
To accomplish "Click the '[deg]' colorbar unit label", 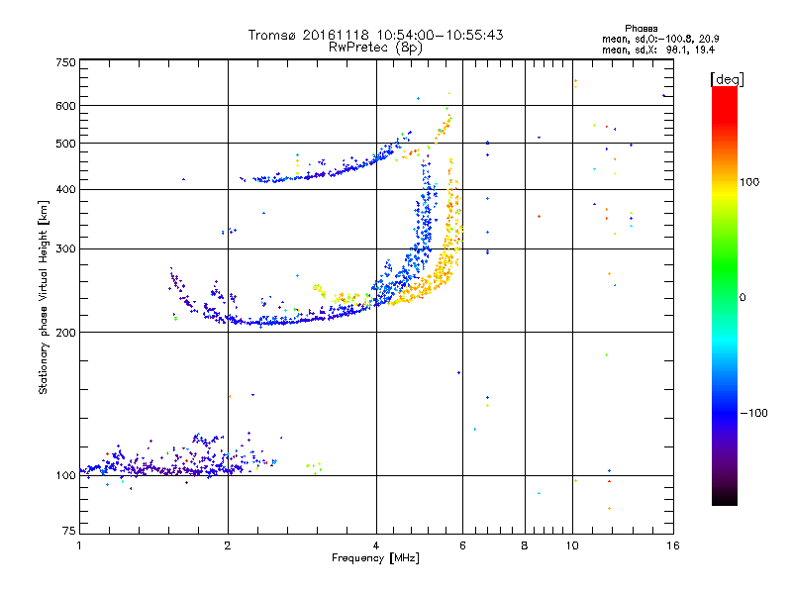I will coord(727,79).
